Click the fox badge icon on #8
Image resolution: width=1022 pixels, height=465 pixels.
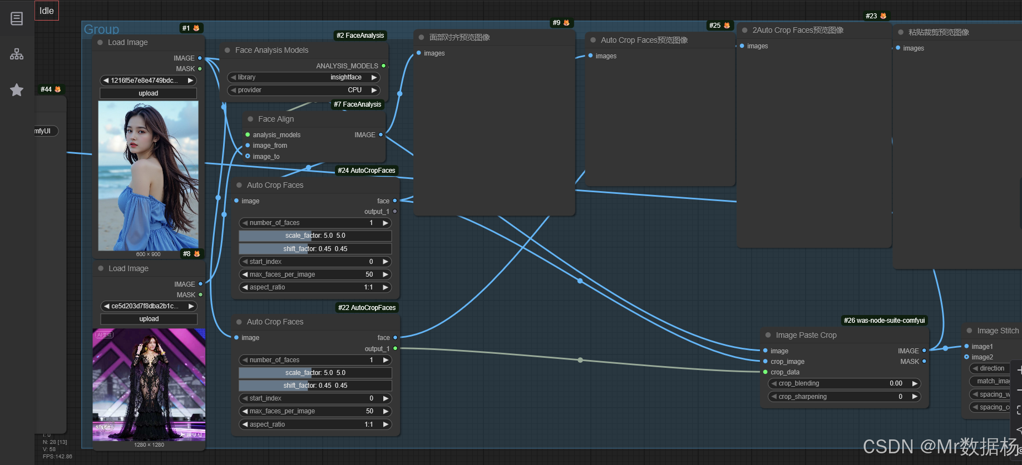click(x=196, y=253)
